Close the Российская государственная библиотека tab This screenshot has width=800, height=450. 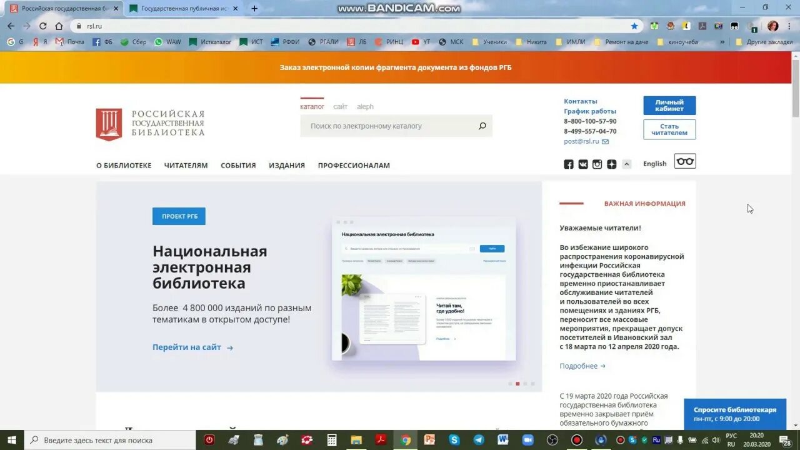pos(116,9)
